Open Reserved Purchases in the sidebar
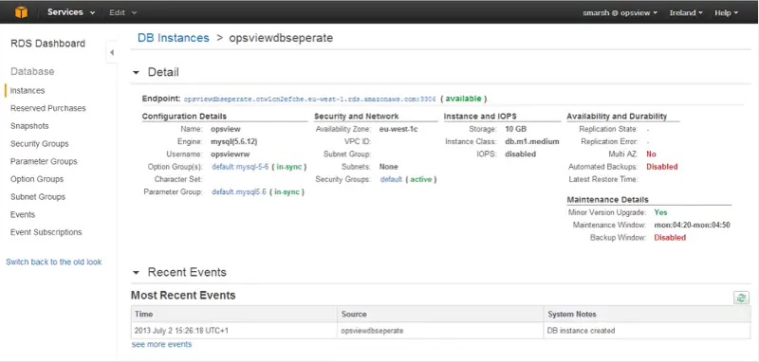This screenshot has height=362, width=759. [x=48, y=108]
